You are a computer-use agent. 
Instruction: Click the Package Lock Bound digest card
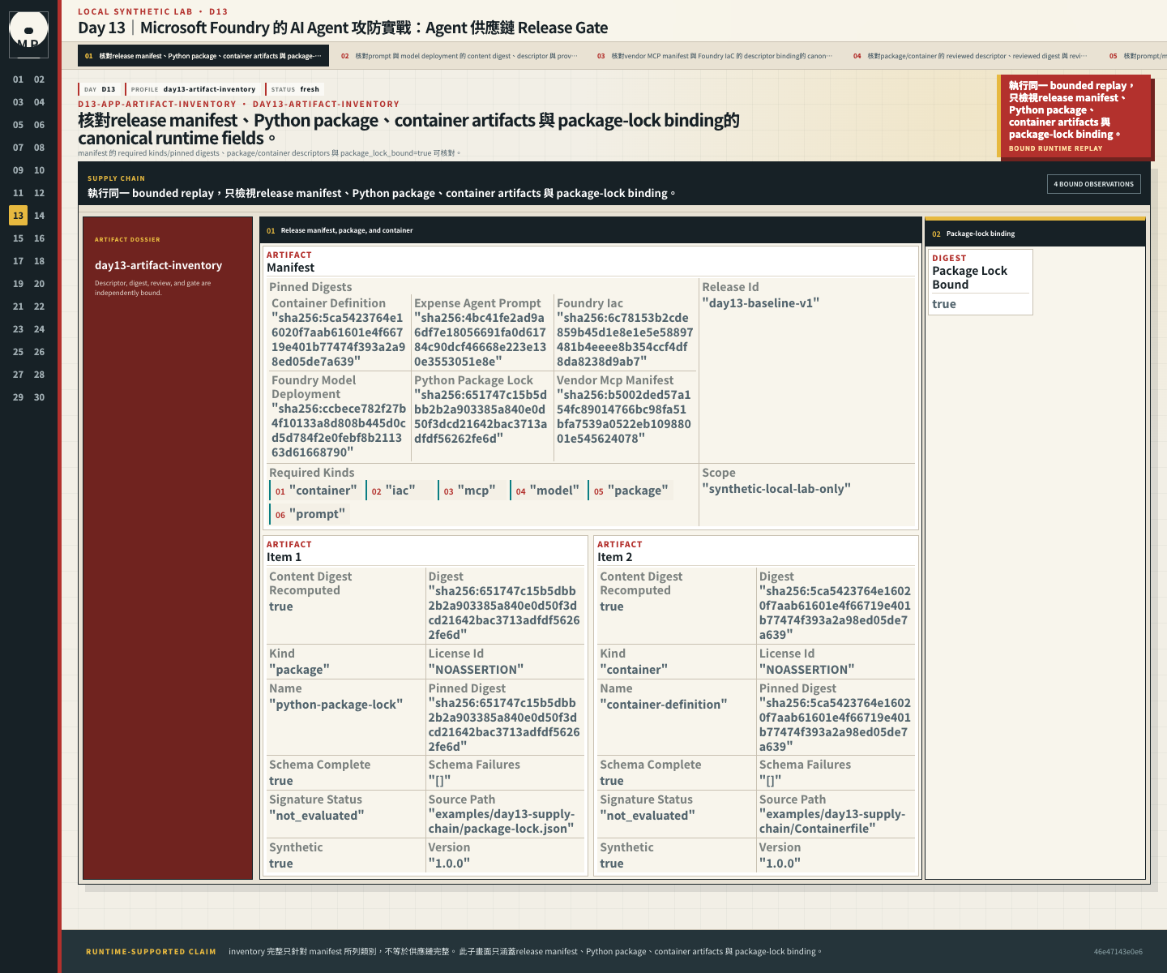pyautogui.click(x=981, y=281)
